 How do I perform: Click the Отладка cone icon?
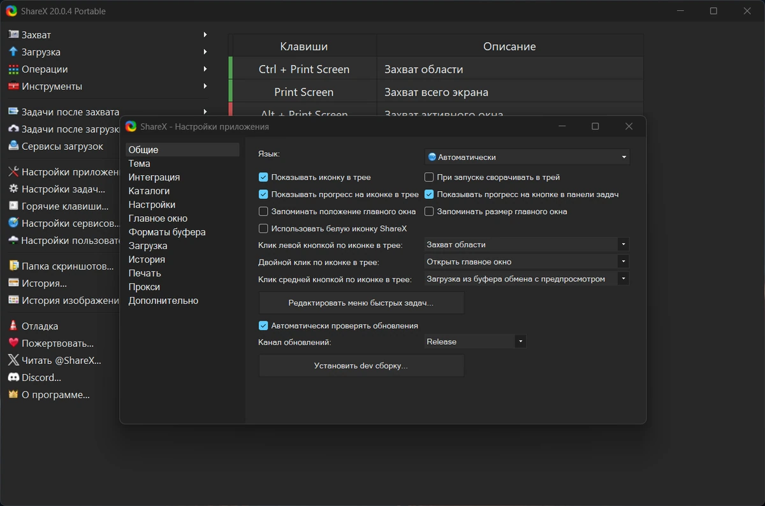point(13,326)
